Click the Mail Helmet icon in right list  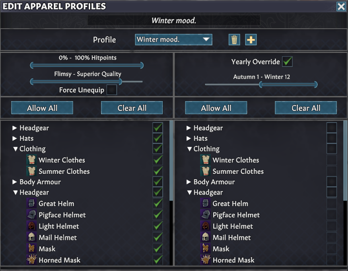(206, 238)
